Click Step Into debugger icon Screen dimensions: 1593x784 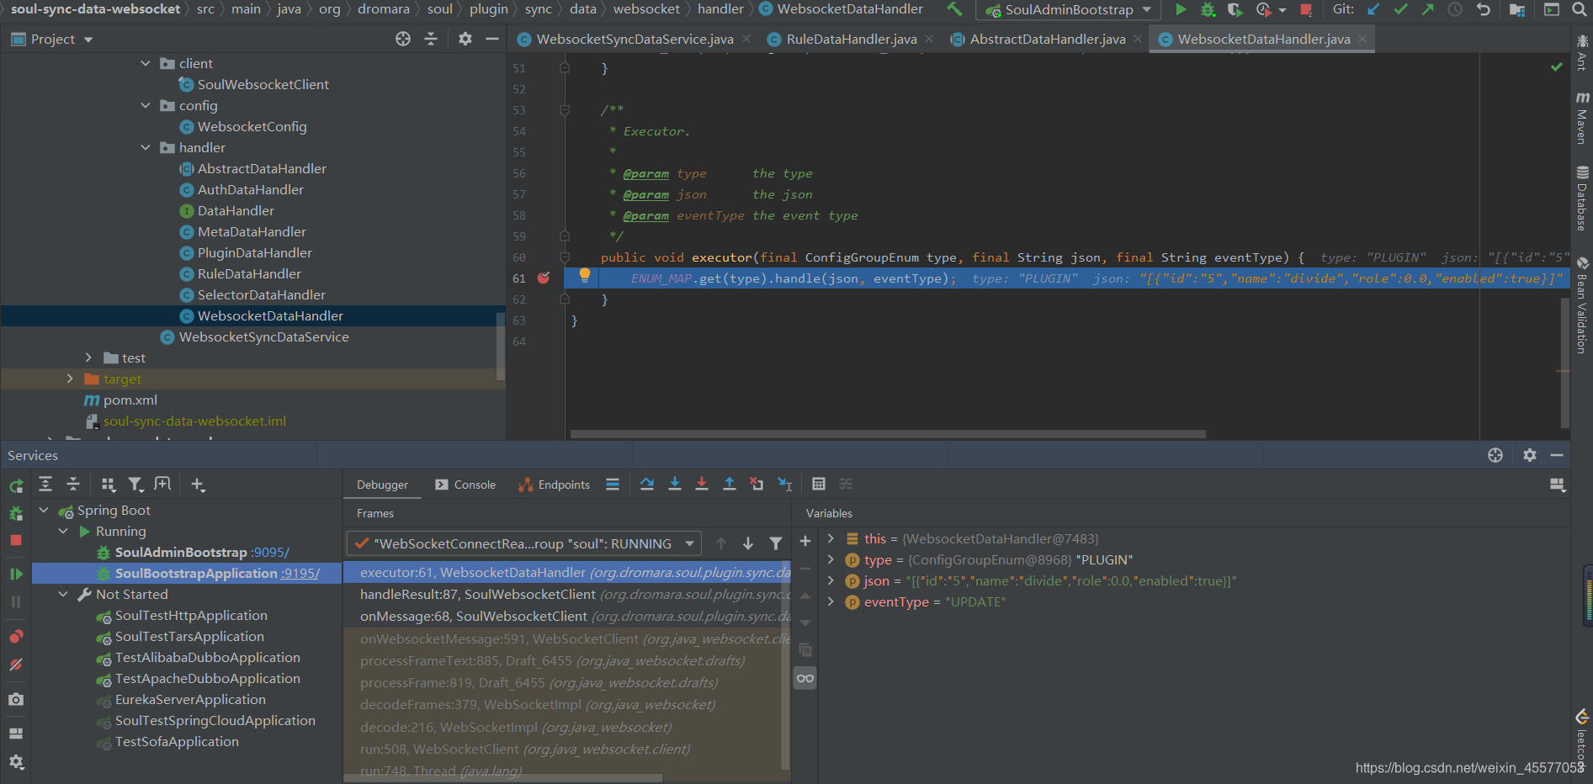tap(674, 484)
